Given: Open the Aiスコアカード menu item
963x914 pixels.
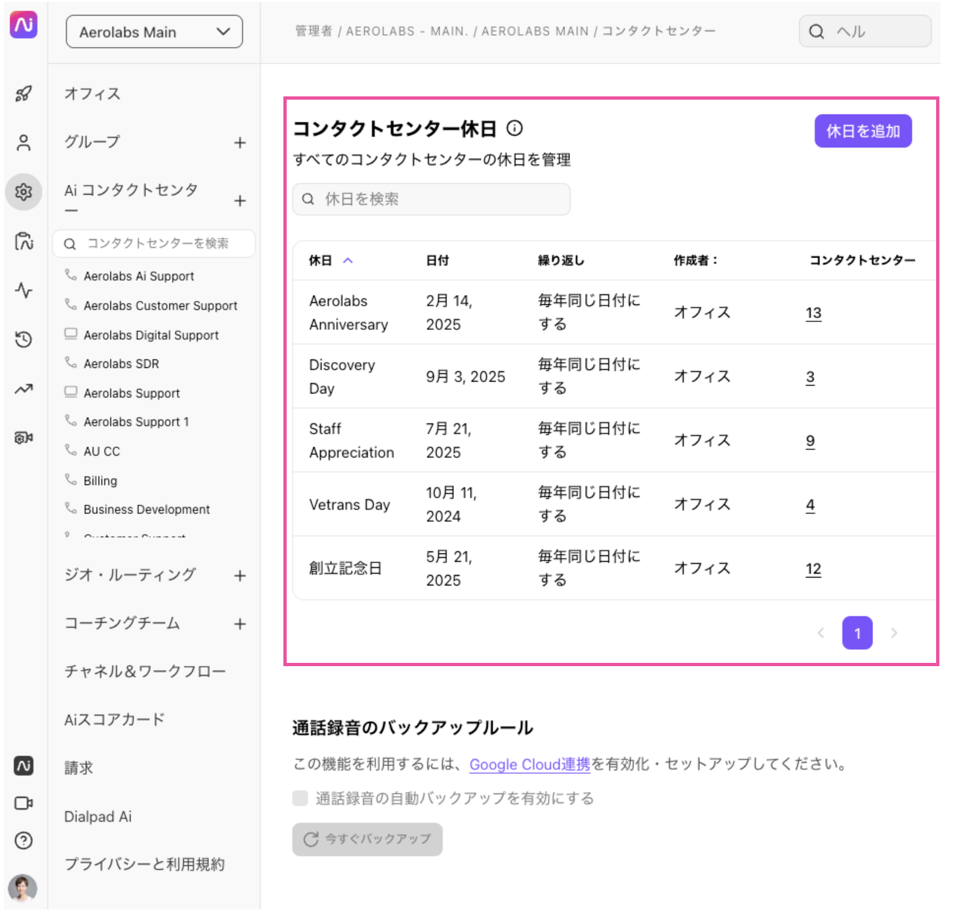Looking at the screenshot, I should coord(115,720).
